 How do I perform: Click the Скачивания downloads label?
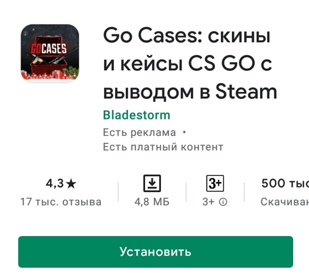tap(285, 202)
